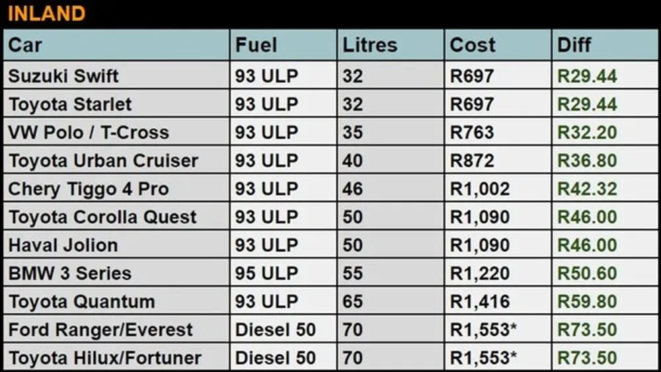
Task: Click the R32.20 diff value
Action: (x=587, y=132)
